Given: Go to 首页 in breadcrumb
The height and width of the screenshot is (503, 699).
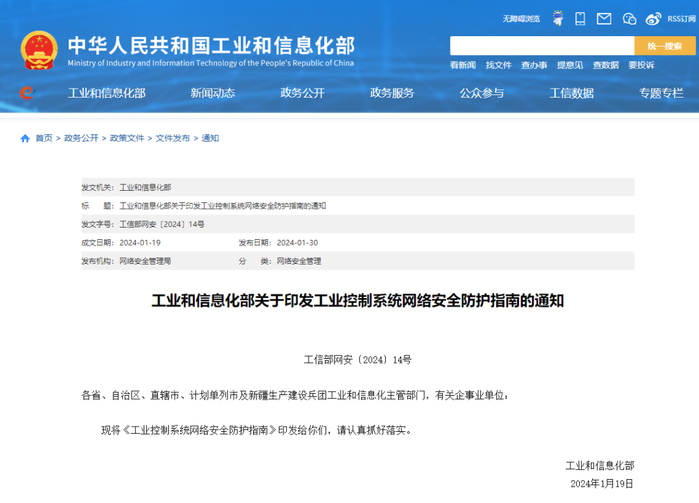Looking at the screenshot, I should [x=44, y=138].
